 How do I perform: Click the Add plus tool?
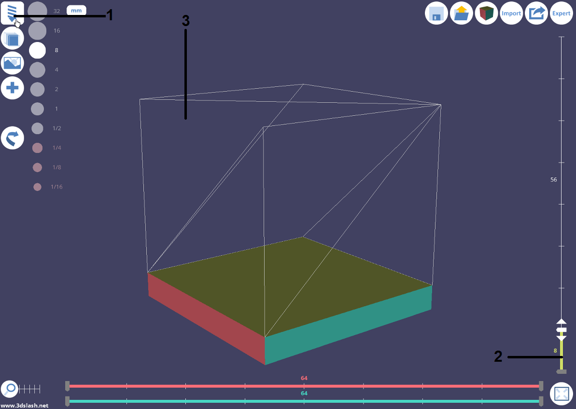pyautogui.click(x=12, y=88)
